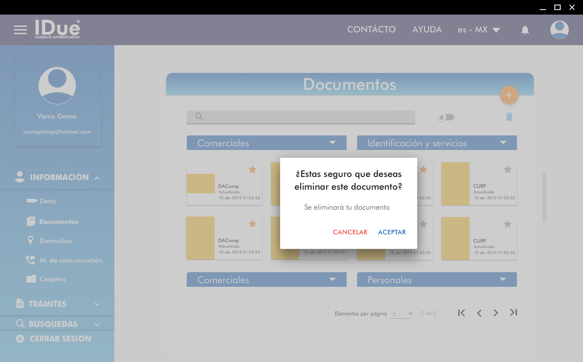Go to the last page arrow
This screenshot has height=362, width=583.
[513, 313]
